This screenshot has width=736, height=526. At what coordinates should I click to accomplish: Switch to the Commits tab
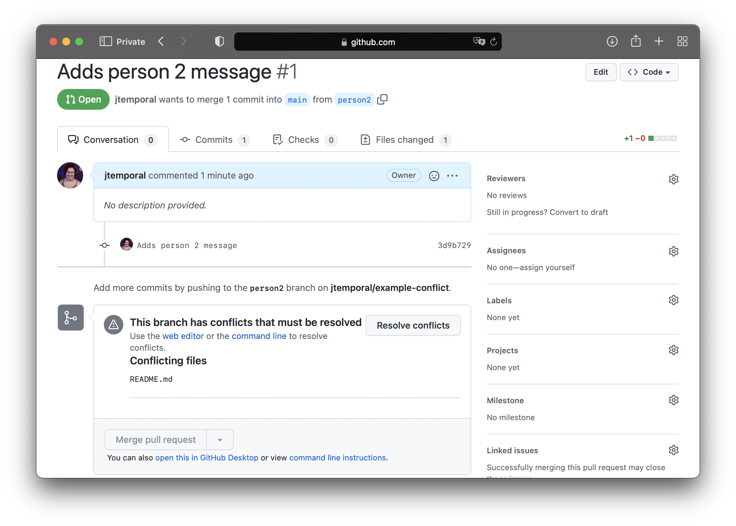pos(214,139)
